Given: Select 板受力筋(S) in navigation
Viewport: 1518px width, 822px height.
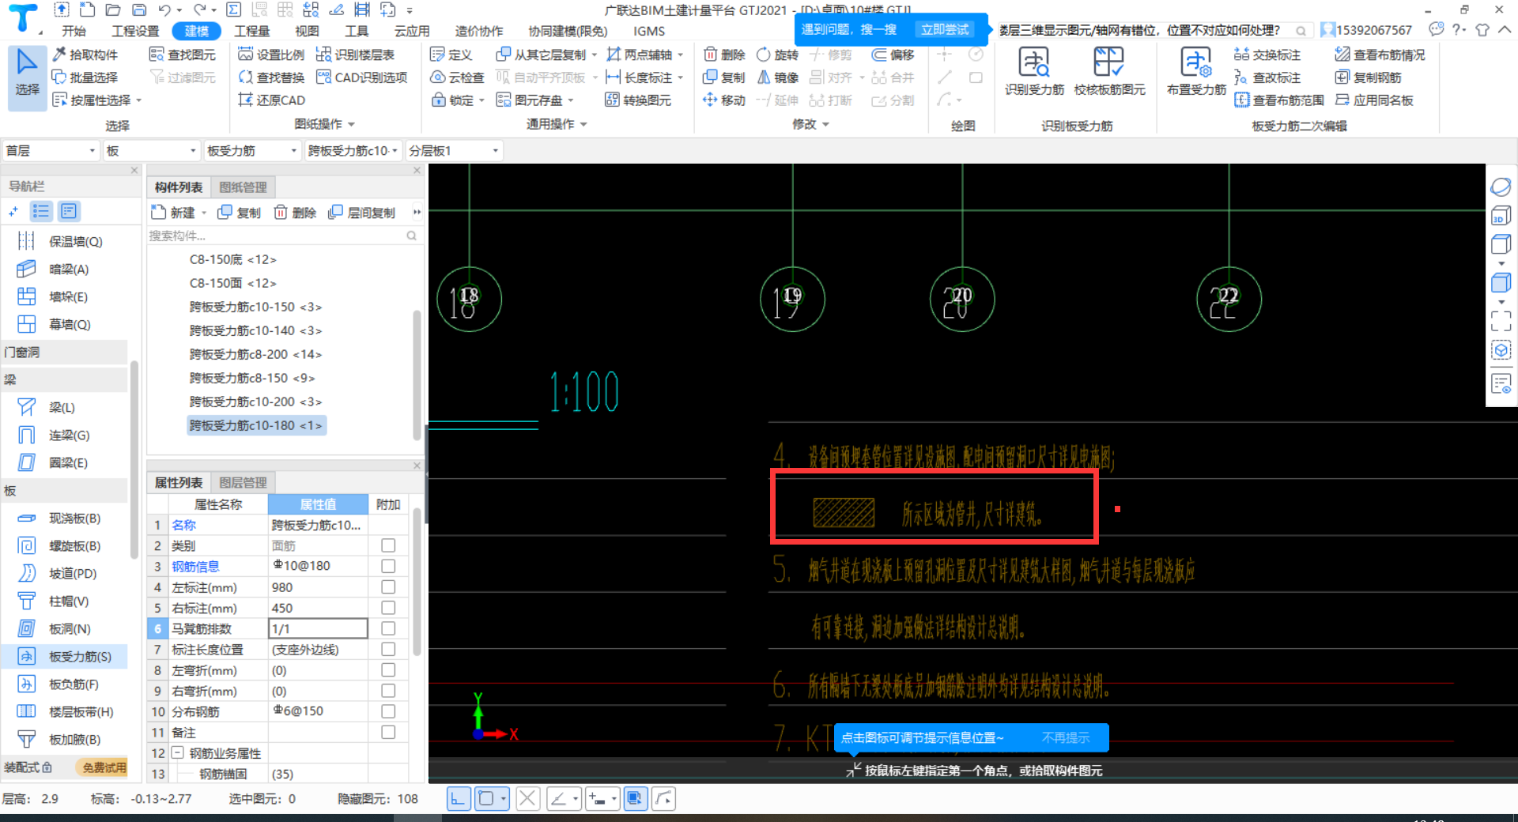Looking at the screenshot, I should [65, 657].
